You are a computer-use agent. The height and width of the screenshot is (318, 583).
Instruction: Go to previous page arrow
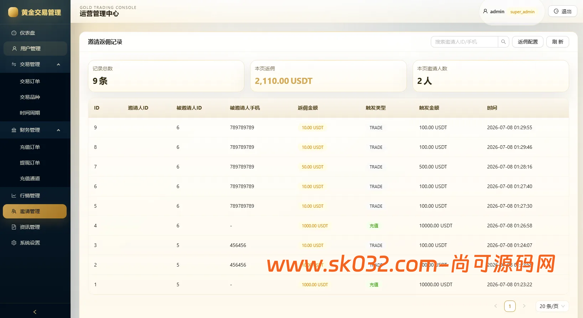[x=495, y=306]
